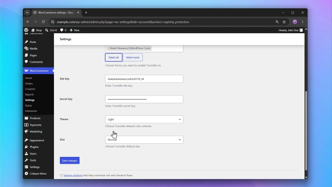Open the browser profile avatar
Screen dimensions: 332x187
295,22
